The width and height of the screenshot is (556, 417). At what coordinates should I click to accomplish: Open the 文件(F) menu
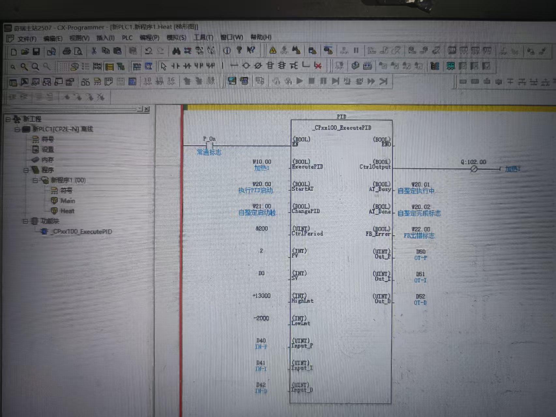point(27,39)
